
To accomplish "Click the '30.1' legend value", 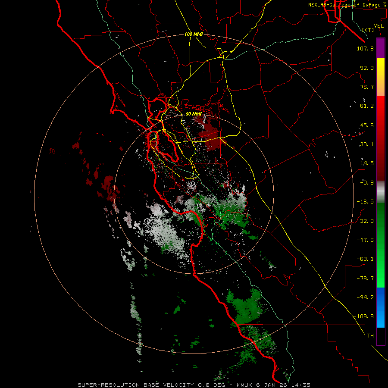I will click(367, 144).
